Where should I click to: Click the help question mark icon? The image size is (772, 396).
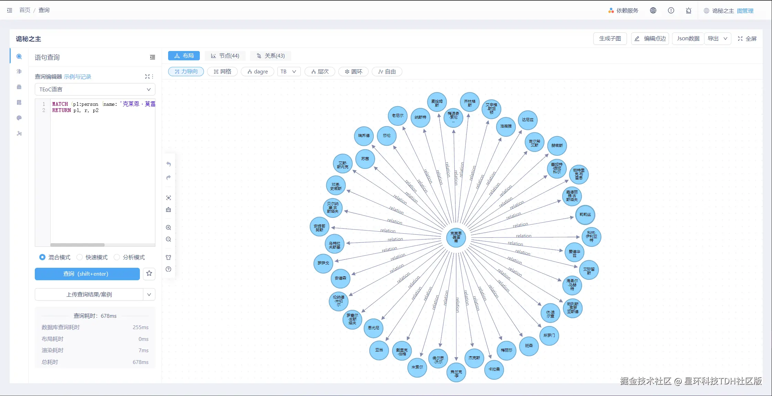coord(168,269)
